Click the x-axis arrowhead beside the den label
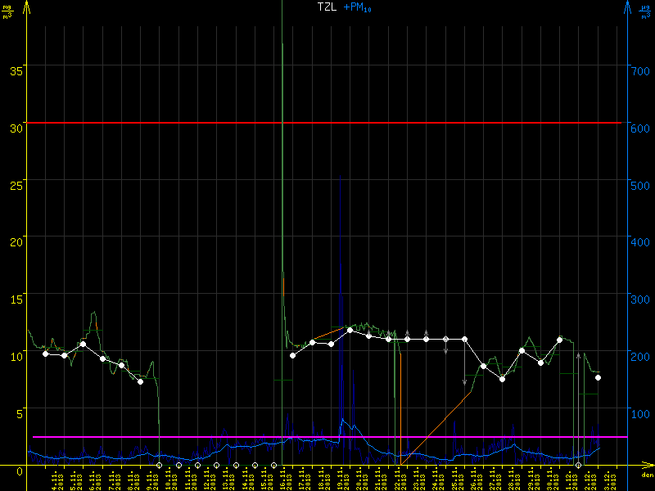This screenshot has width=655, height=491. pos(648,465)
